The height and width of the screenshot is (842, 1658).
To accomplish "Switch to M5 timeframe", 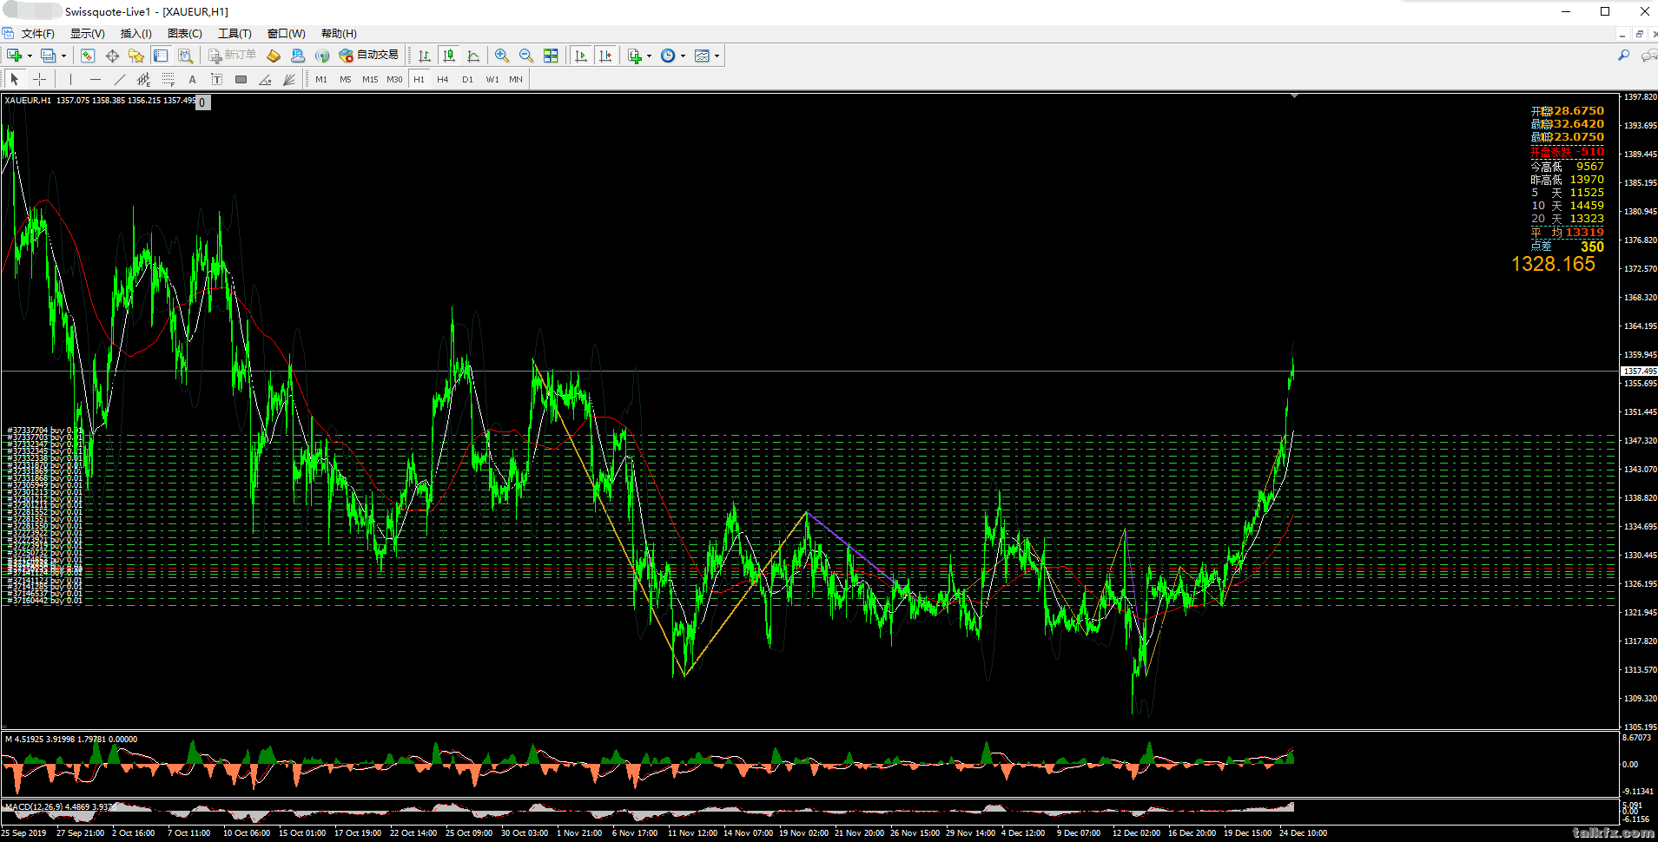I will [346, 79].
